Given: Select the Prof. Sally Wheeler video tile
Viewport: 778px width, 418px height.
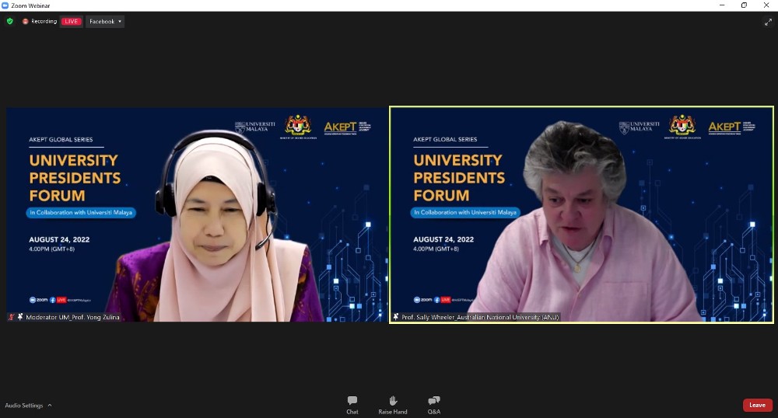Looking at the screenshot, I should 581,214.
